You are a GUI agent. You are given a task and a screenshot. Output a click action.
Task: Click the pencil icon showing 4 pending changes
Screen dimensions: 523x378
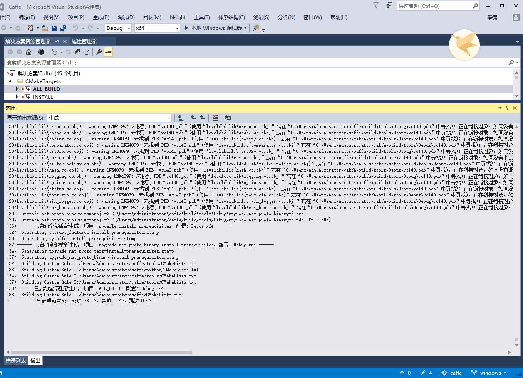coord(424,373)
